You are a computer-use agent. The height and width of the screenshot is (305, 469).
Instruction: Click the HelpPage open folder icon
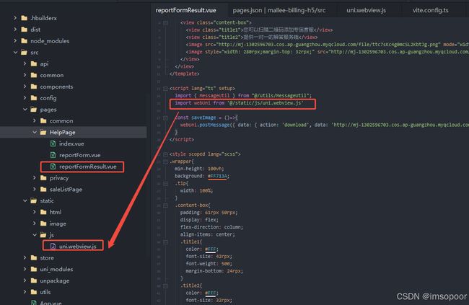[x=43, y=132]
